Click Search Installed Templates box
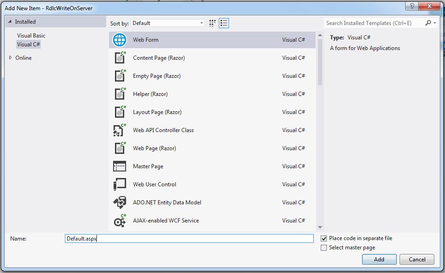The image size is (445, 273). [374, 23]
